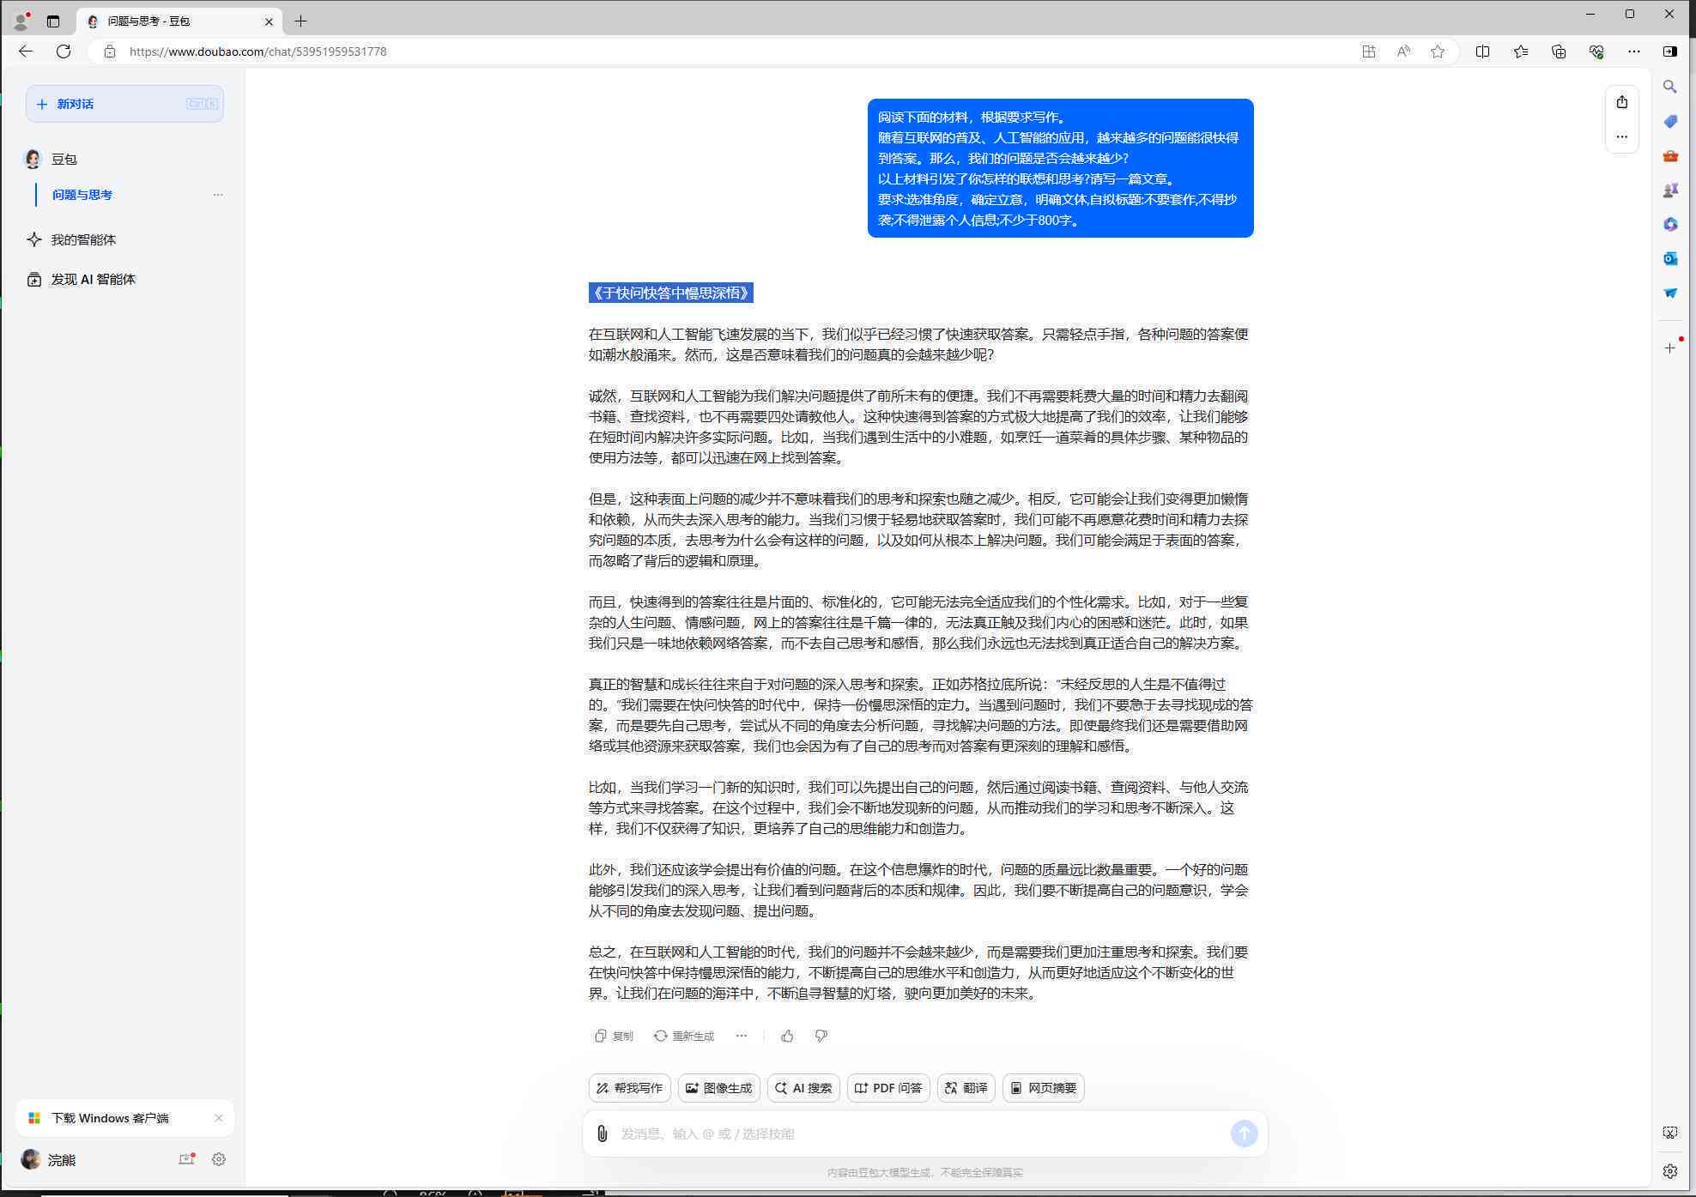Viewport: 1696px width, 1197px height.
Task: Select the 翻译 skill
Action: pyautogui.click(x=966, y=1088)
